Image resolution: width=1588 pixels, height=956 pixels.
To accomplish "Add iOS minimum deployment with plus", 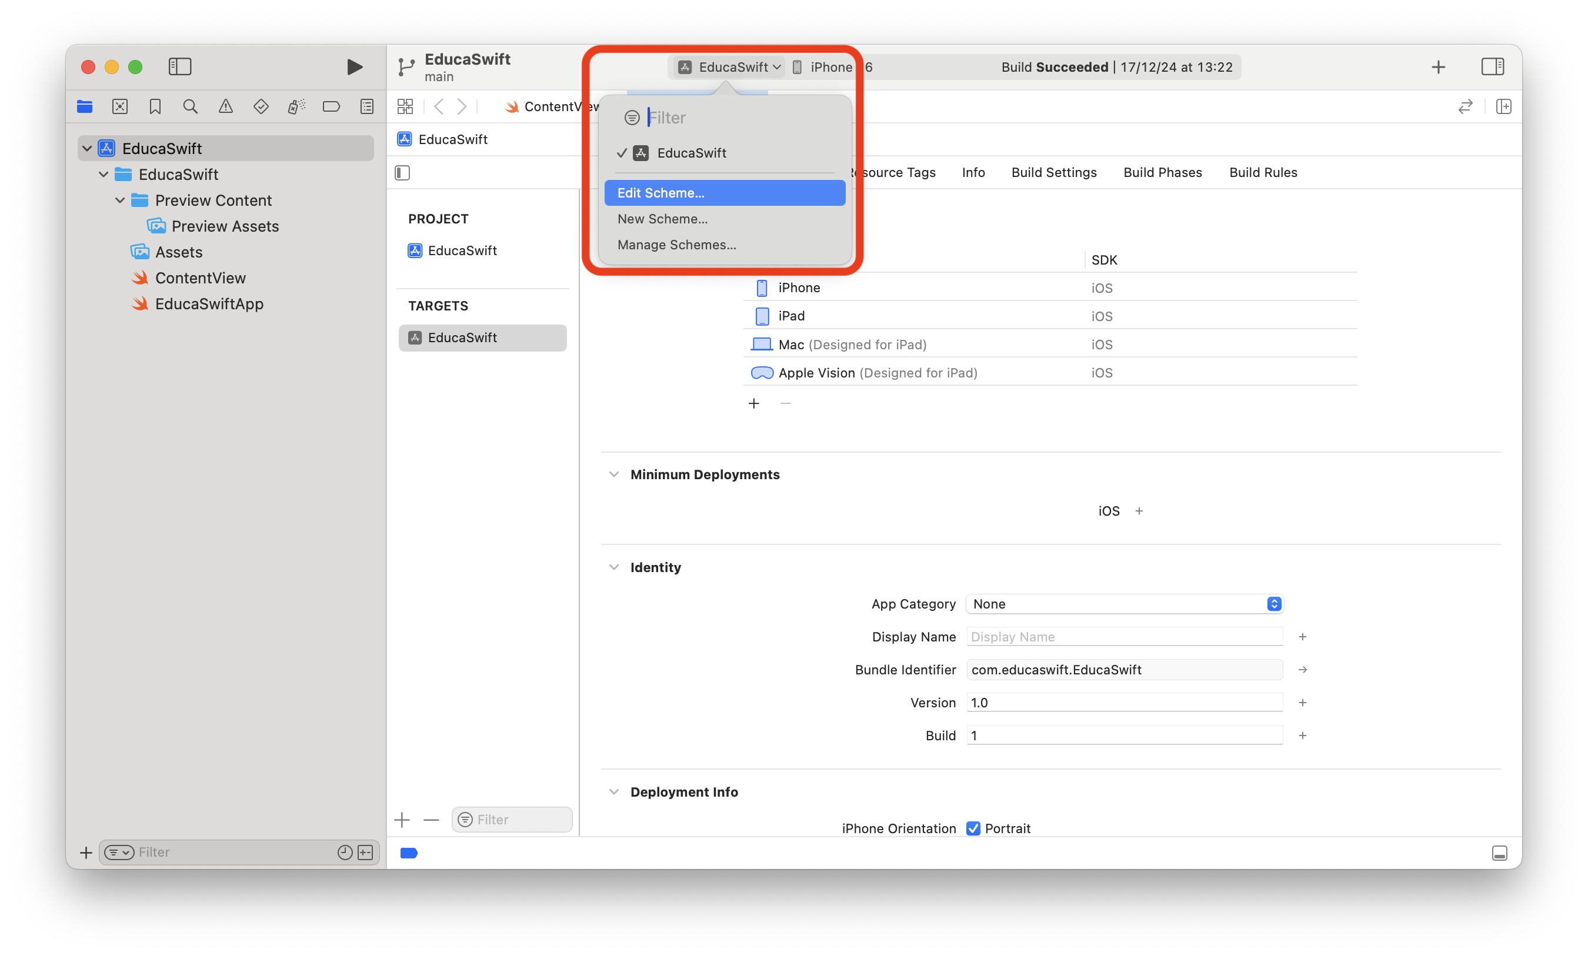I will point(1138,511).
